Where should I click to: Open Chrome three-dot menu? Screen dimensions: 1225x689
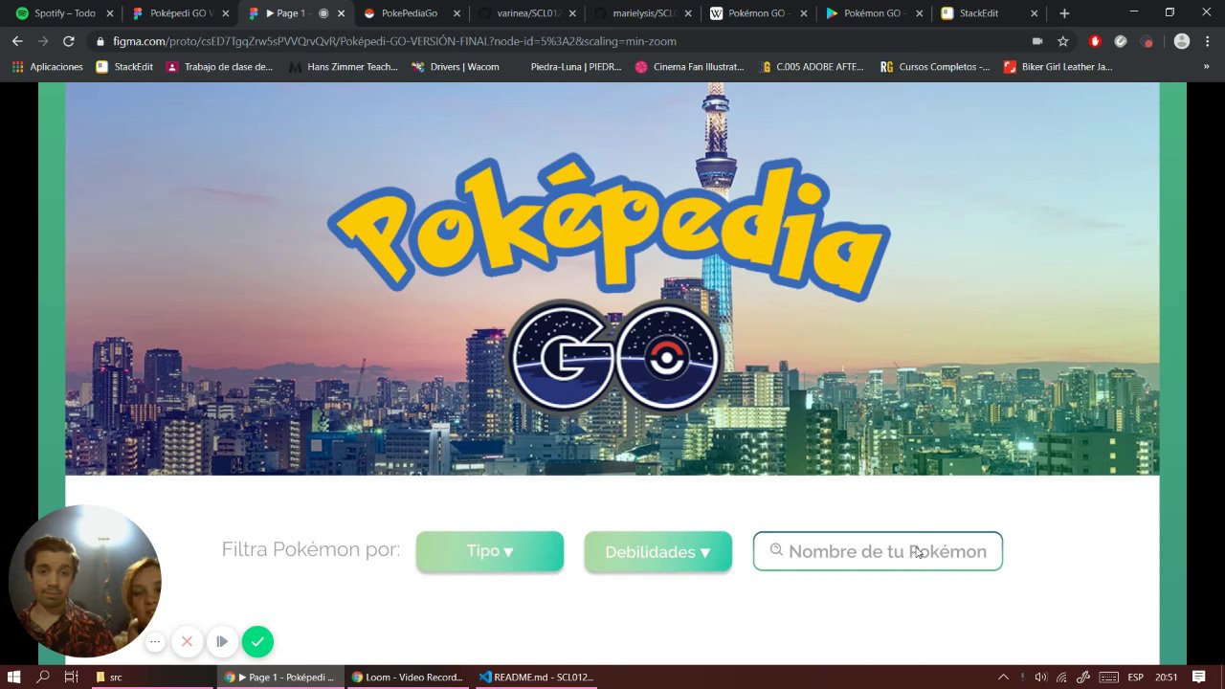click(x=1207, y=41)
